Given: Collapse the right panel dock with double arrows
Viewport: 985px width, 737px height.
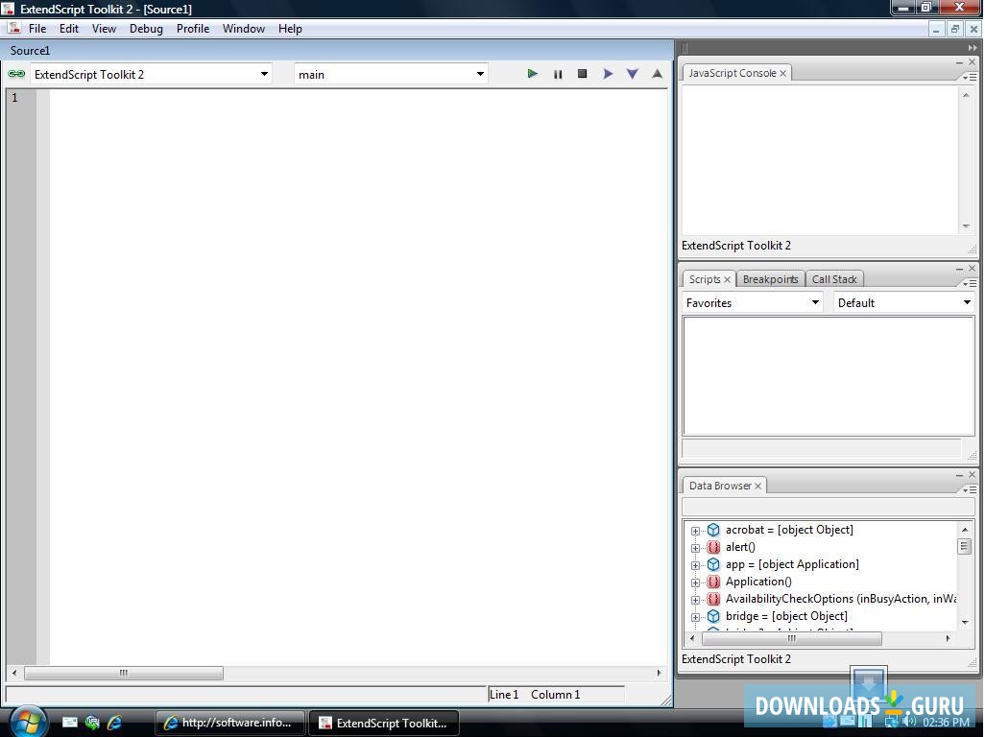Looking at the screenshot, I should pyautogui.click(x=972, y=48).
